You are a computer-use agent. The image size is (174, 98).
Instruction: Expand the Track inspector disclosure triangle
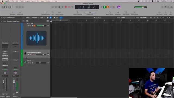(x=1, y=21)
